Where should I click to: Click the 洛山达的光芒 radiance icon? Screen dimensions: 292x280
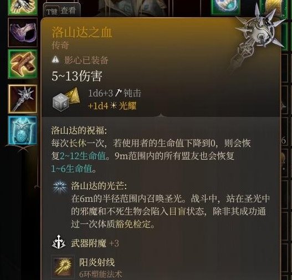click(x=59, y=187)
